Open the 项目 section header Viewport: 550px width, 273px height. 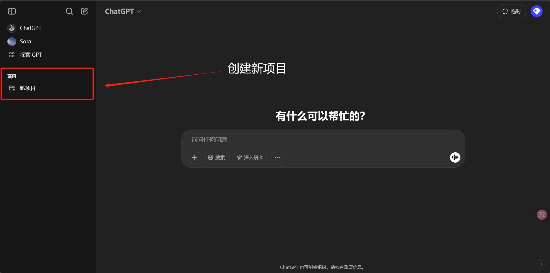(x=12, y=76)
